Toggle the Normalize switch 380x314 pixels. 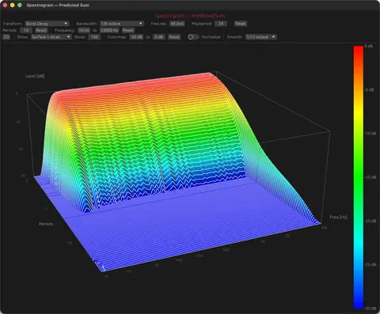click(x=193, y=37)
